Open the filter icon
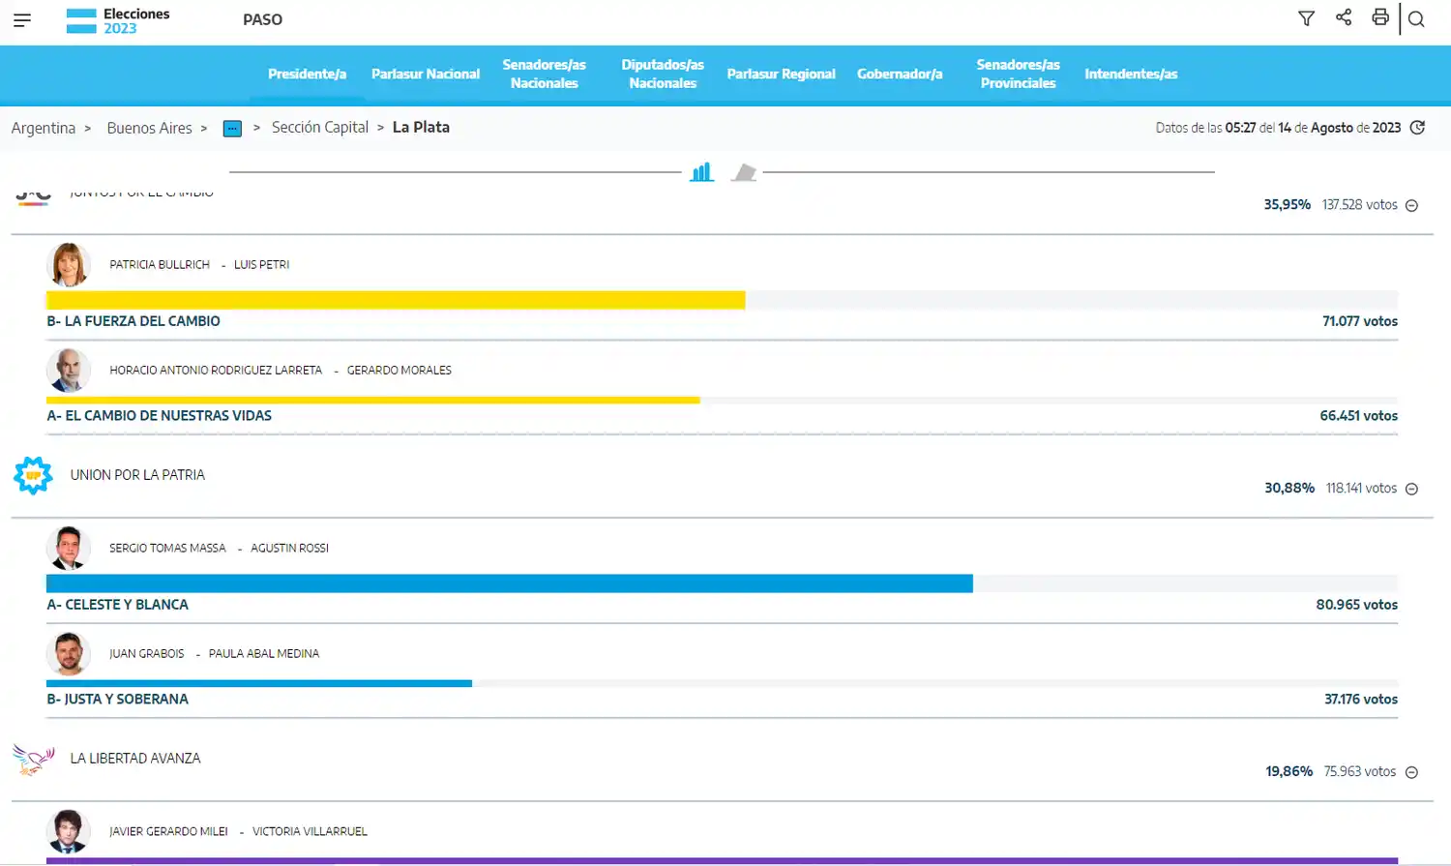Screen dimensions: 1451x866 tap(1306, 18)
